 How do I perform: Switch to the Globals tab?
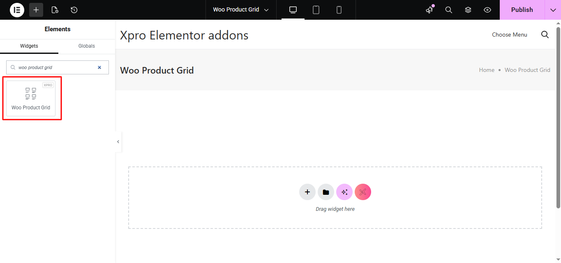pos(87,46)
